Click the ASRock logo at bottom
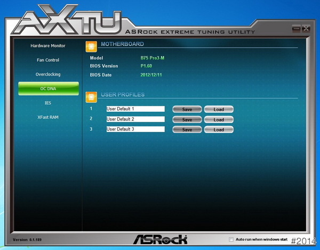The width and height of the screenshot is (320, 250). [160, 239]
